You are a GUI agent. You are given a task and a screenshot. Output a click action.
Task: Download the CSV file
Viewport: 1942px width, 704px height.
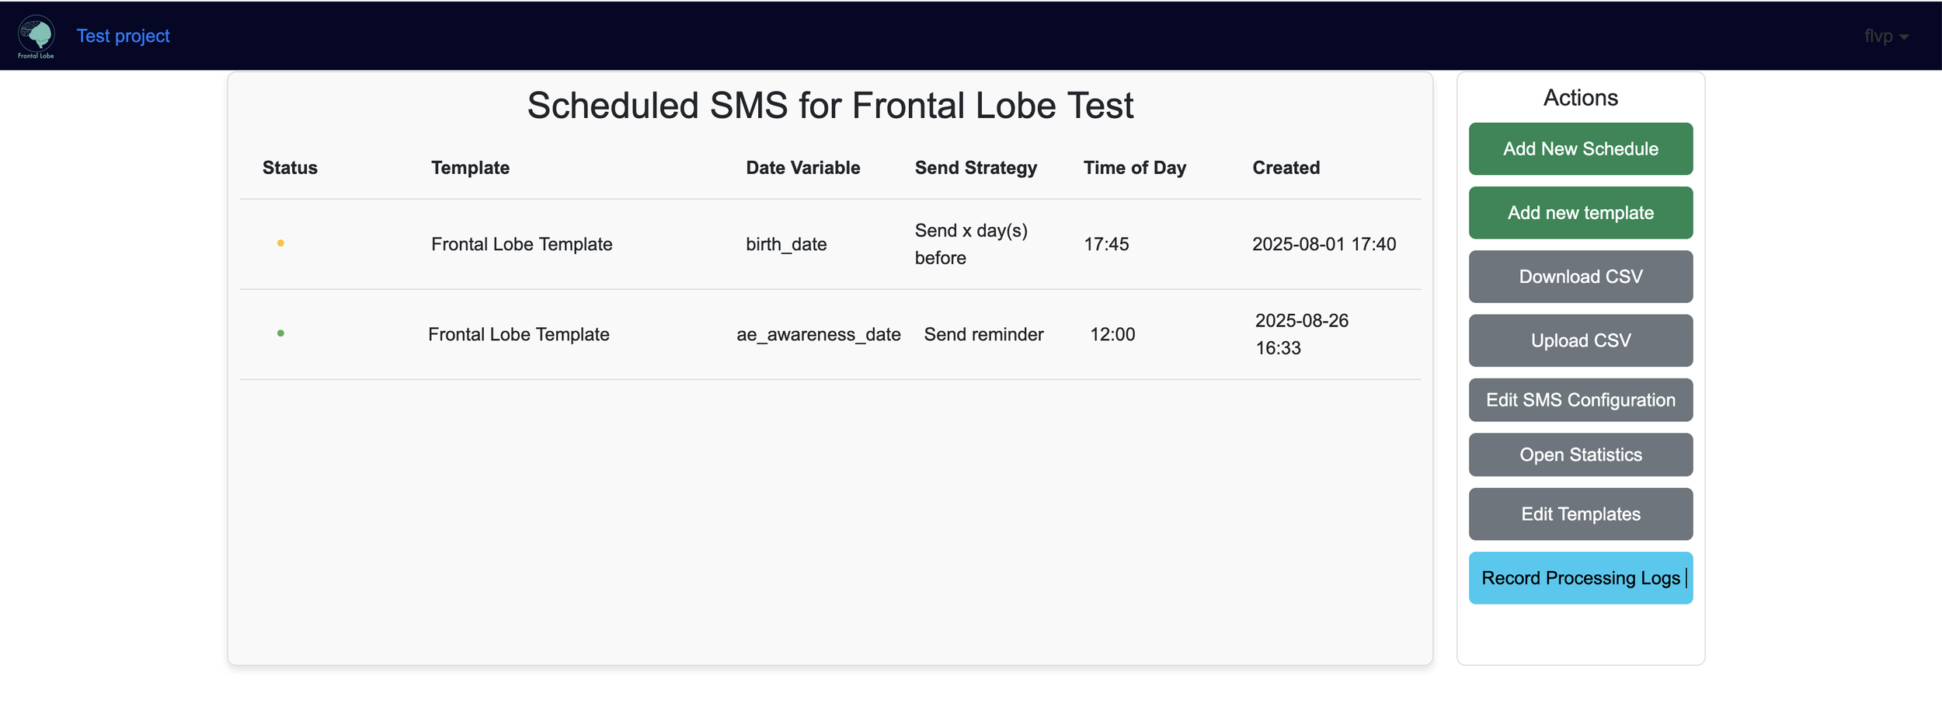pos(1580,277)
